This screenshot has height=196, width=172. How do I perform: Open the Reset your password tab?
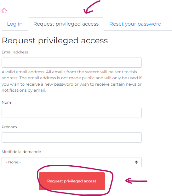click(x=135, y=24)
